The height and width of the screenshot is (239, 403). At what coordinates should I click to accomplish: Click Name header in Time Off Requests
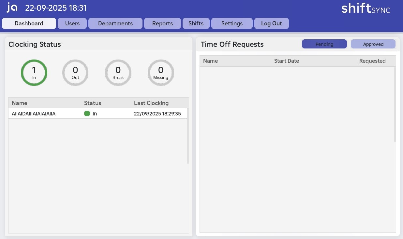coord(210,61)
